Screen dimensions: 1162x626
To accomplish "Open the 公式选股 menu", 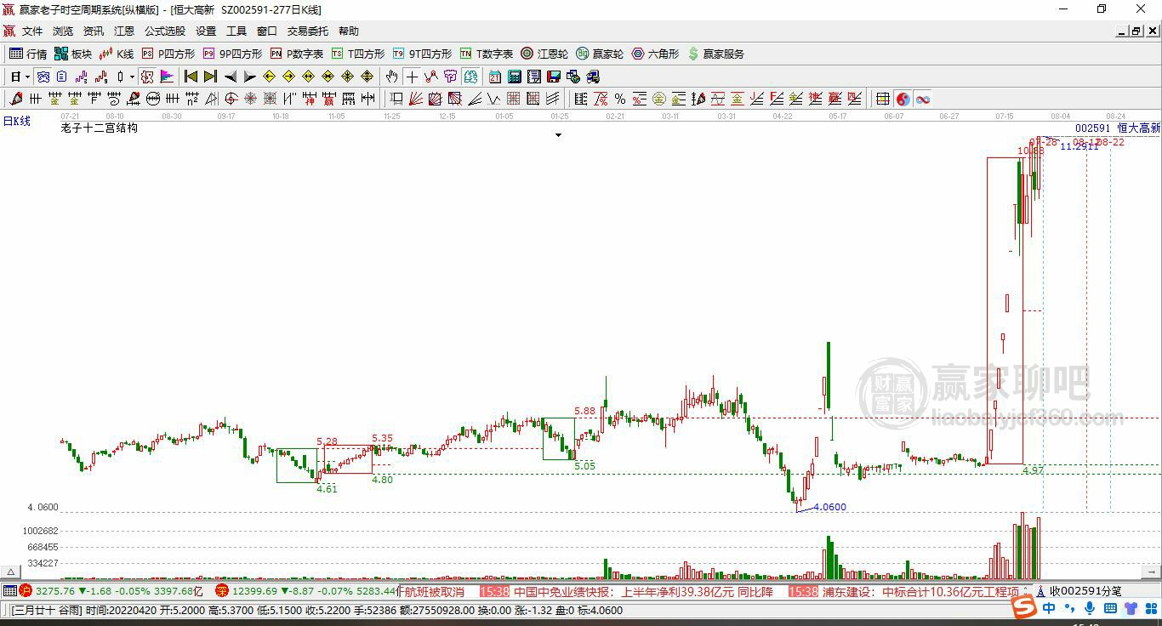I will pos(165,31).
